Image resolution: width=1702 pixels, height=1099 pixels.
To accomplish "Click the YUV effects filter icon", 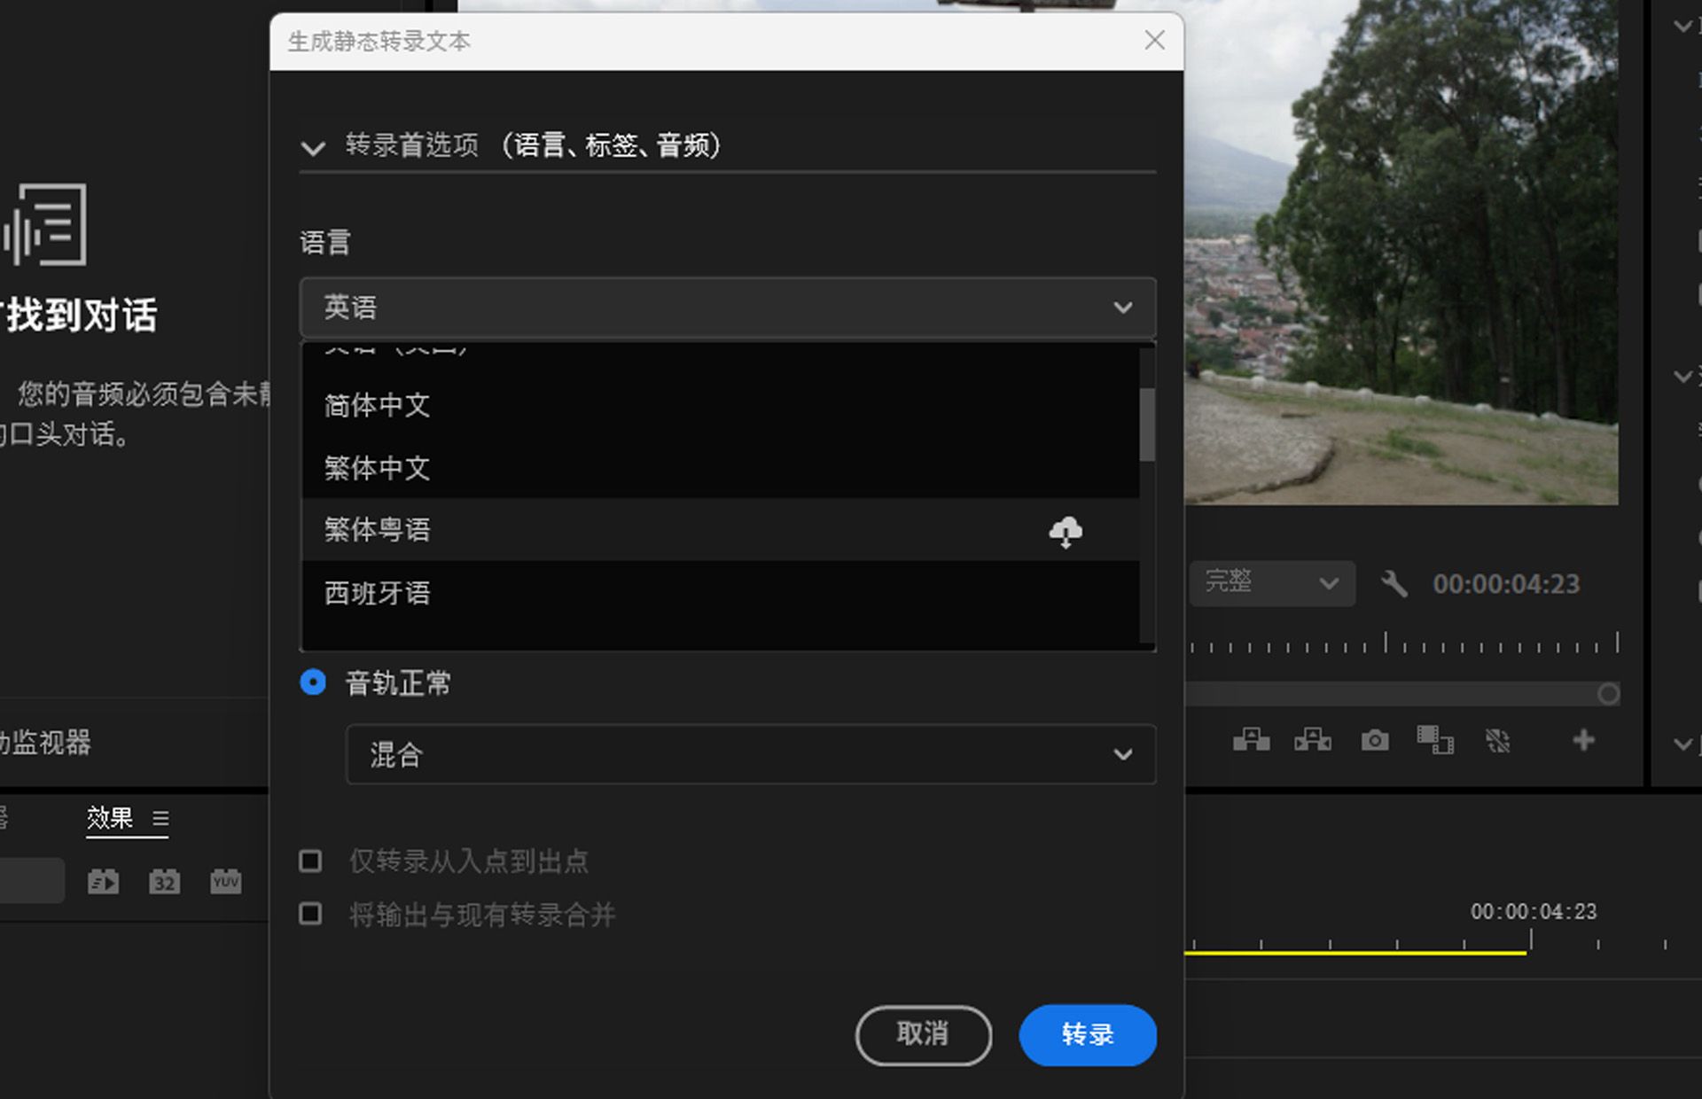I will coord(225,881).
